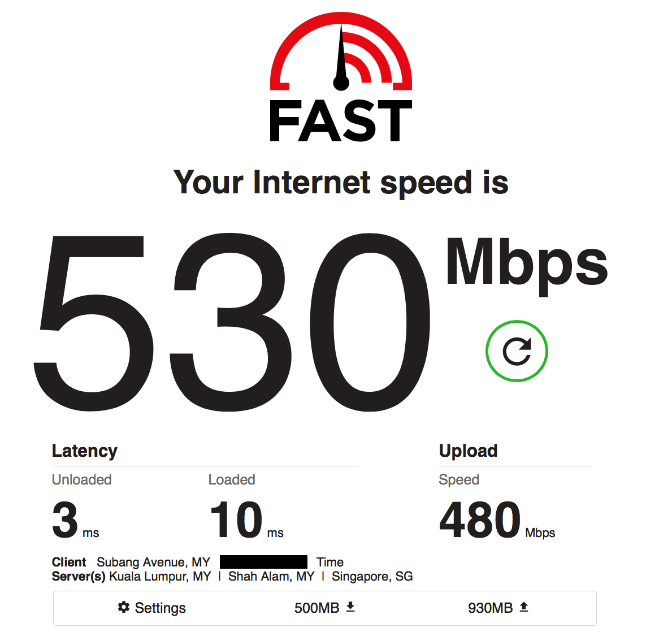Click the Singapore, SG server entry

pyautogui.click(x=372, y=576)
